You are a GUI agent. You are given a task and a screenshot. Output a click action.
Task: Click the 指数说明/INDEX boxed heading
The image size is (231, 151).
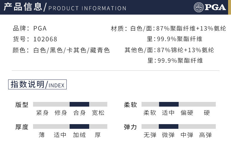37,85
